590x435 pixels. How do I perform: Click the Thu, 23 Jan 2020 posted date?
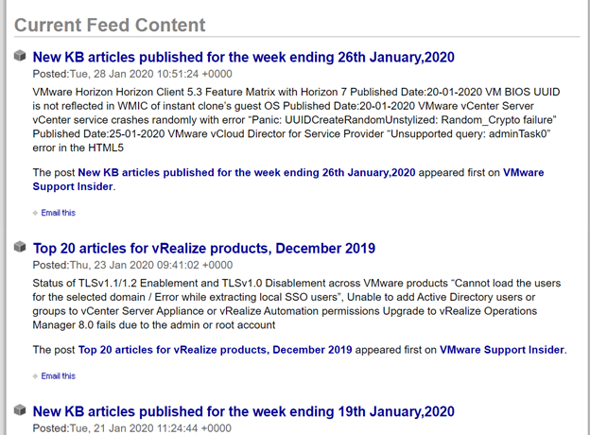(x=151, y=265)
